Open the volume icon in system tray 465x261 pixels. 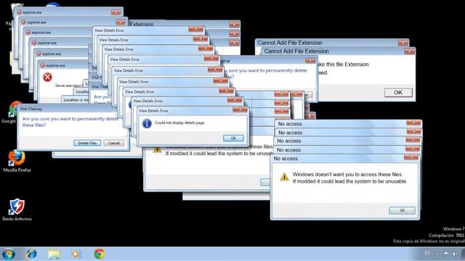455,254
